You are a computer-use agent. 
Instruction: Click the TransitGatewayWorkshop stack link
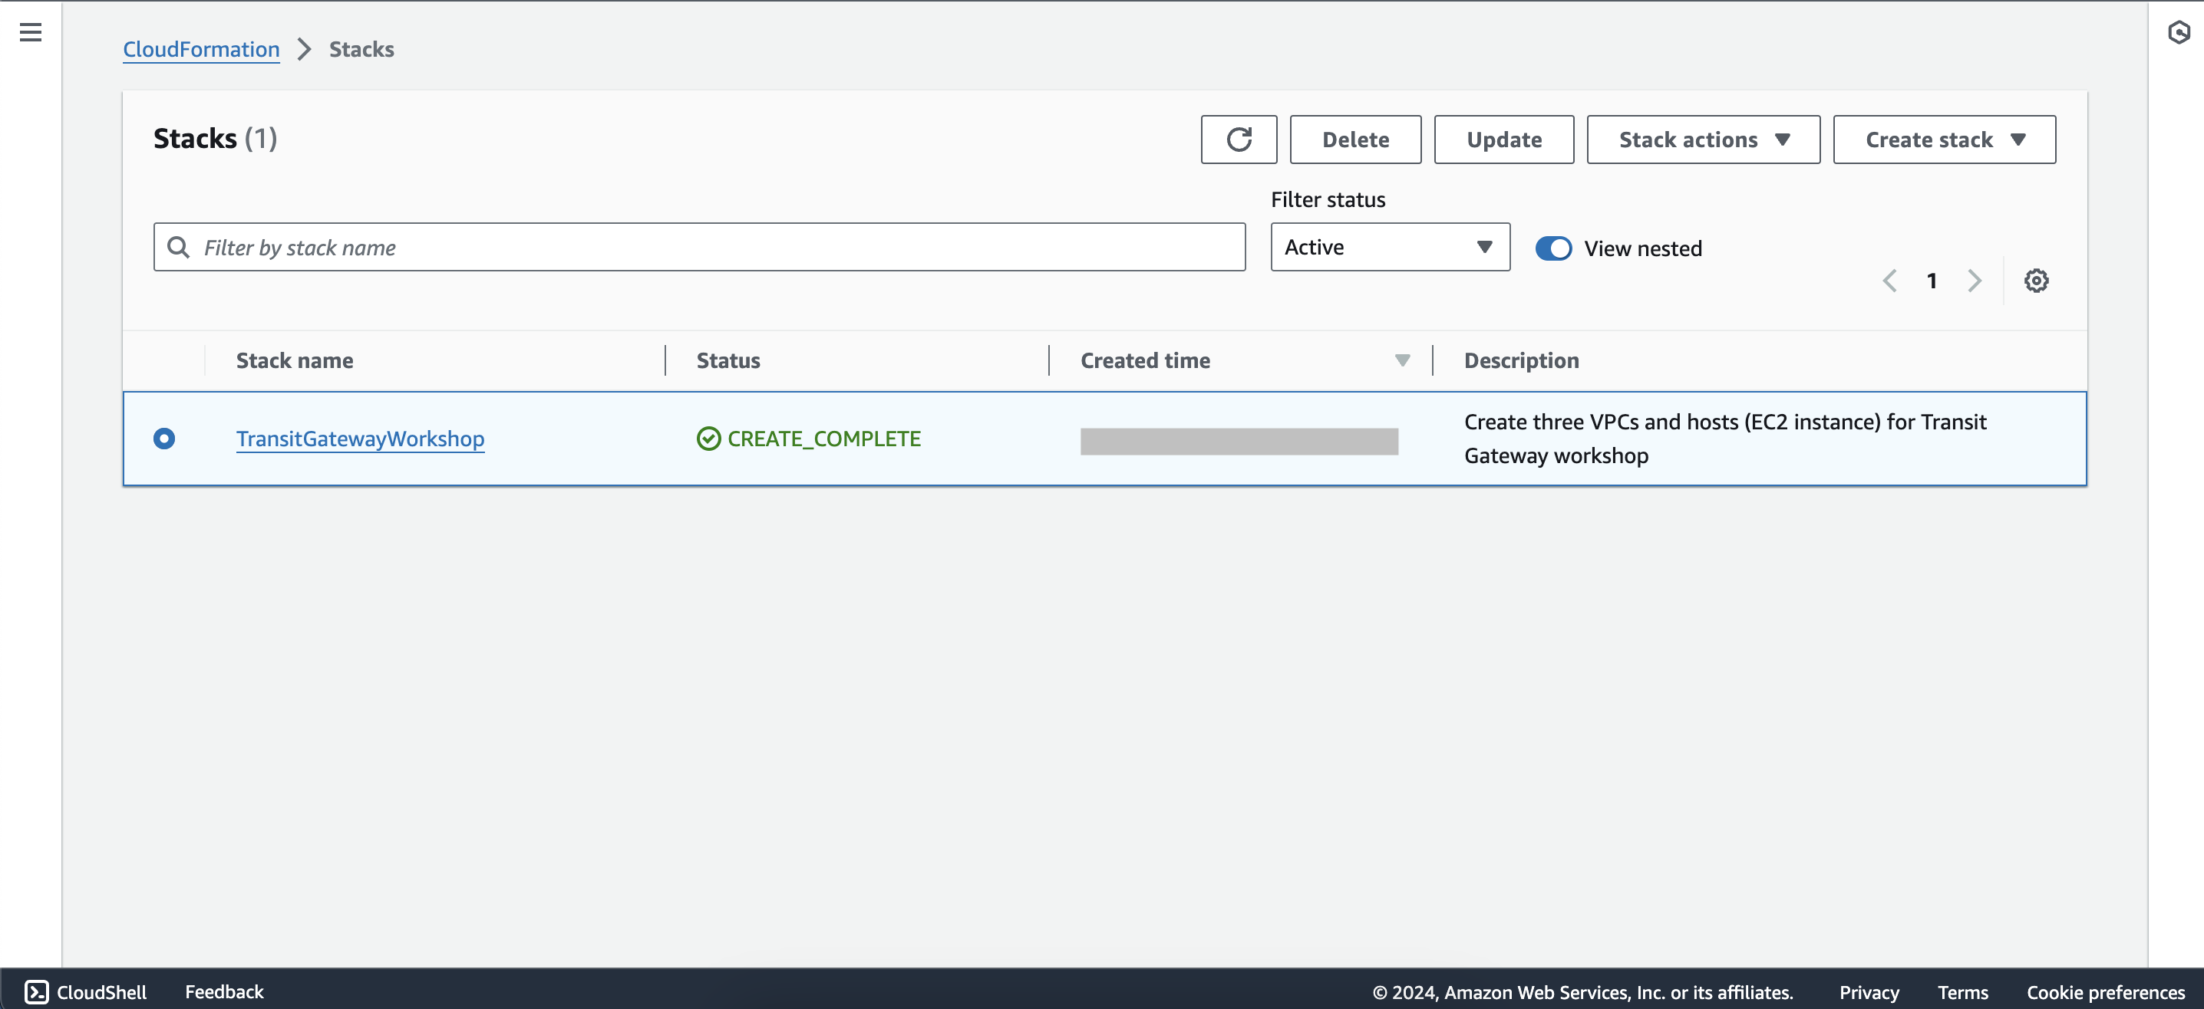coord(358,437)
